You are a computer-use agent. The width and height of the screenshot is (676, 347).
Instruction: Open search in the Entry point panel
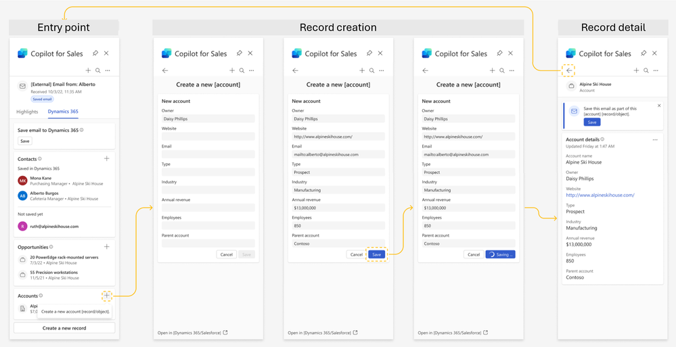point(98,70)
